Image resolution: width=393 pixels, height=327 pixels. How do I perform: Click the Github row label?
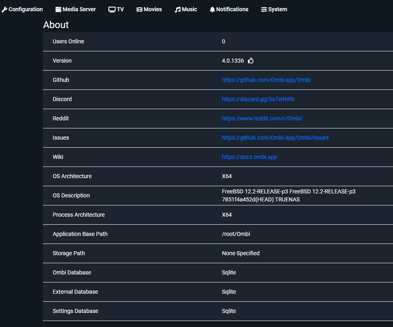61,80
